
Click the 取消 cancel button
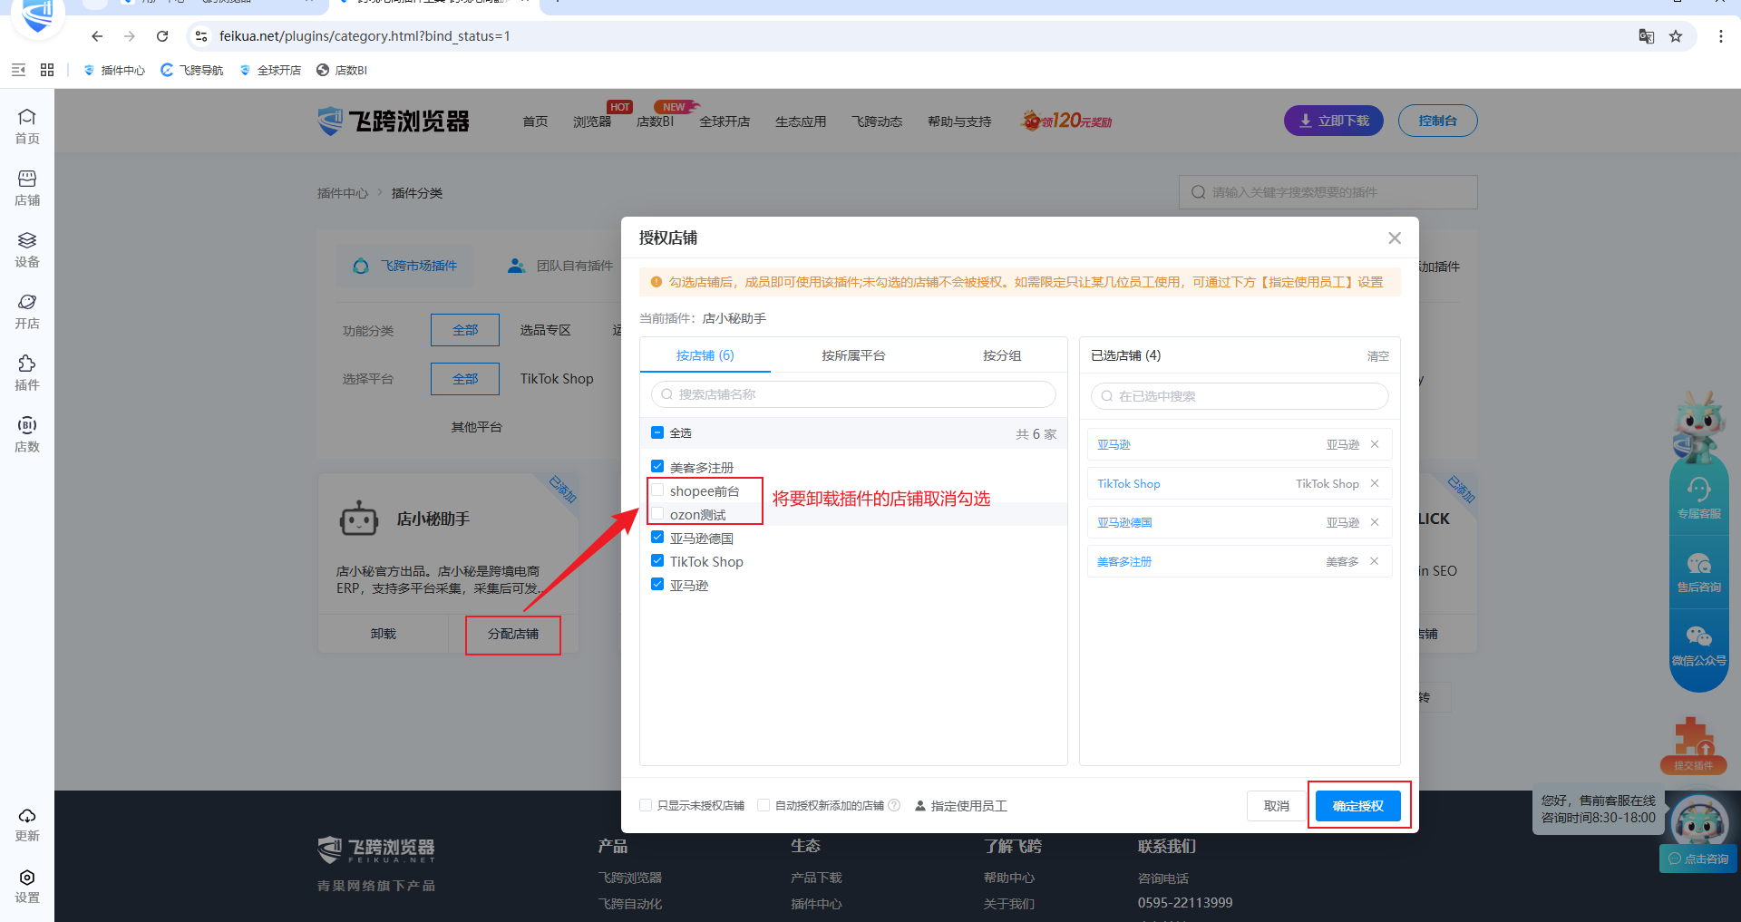[1276, 806]
